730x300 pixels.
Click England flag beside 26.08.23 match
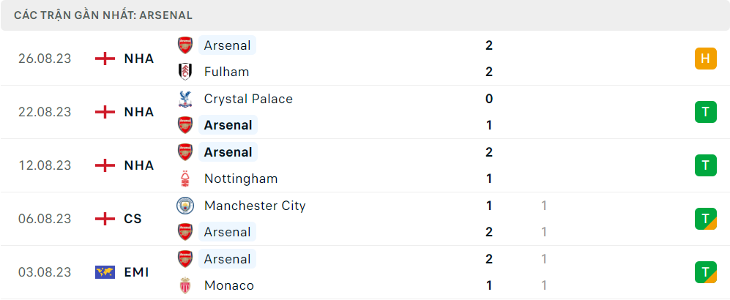pos(105,59)
